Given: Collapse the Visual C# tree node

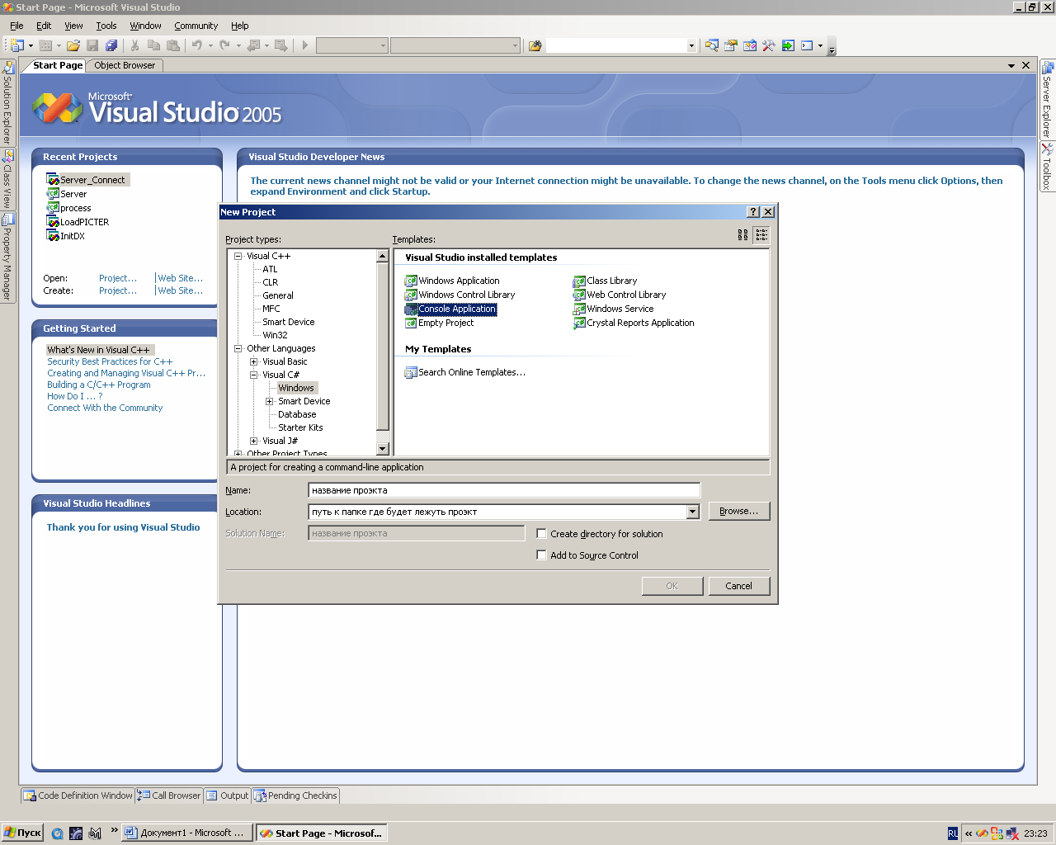Looking at the screenshot, I should click(254, 375).
